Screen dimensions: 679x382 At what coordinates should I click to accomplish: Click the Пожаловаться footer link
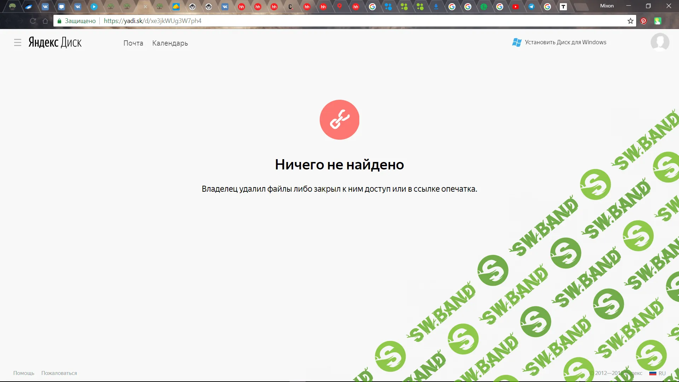pos(59,373)
